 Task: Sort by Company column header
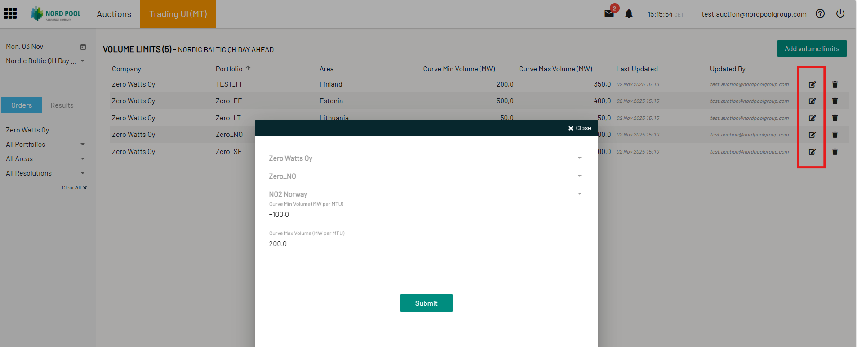(126, 69)
